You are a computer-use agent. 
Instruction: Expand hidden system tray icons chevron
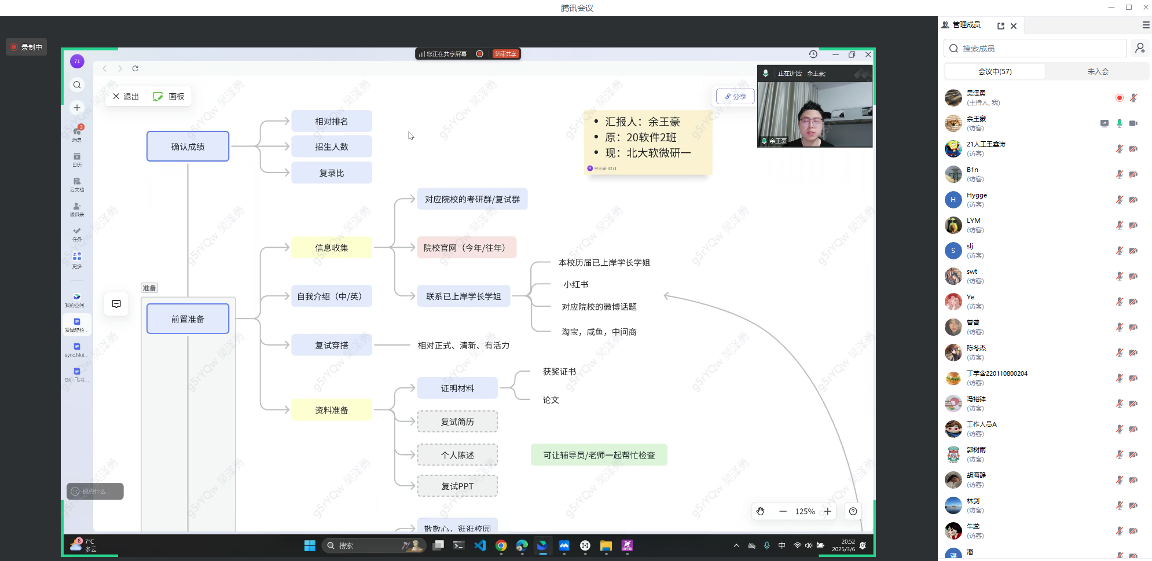[736, 545]
